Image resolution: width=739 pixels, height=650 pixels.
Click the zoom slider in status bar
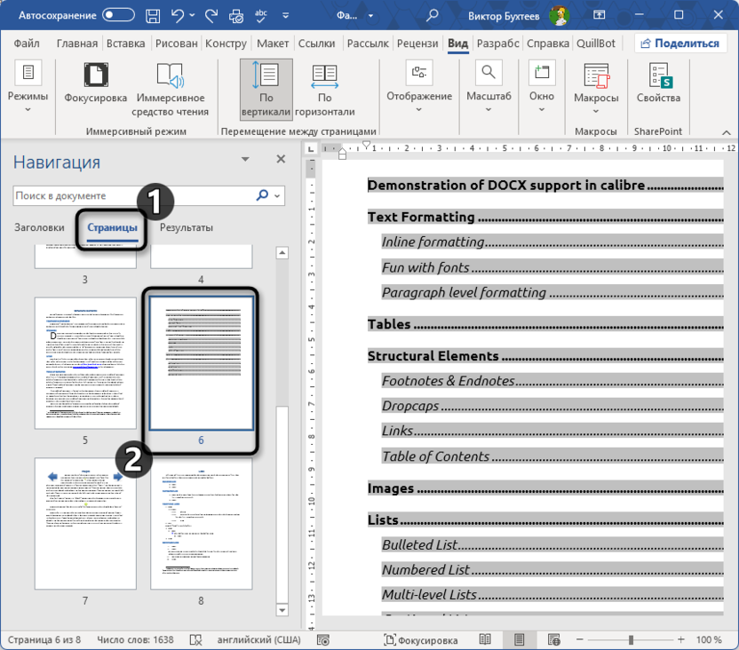point(631,639)
